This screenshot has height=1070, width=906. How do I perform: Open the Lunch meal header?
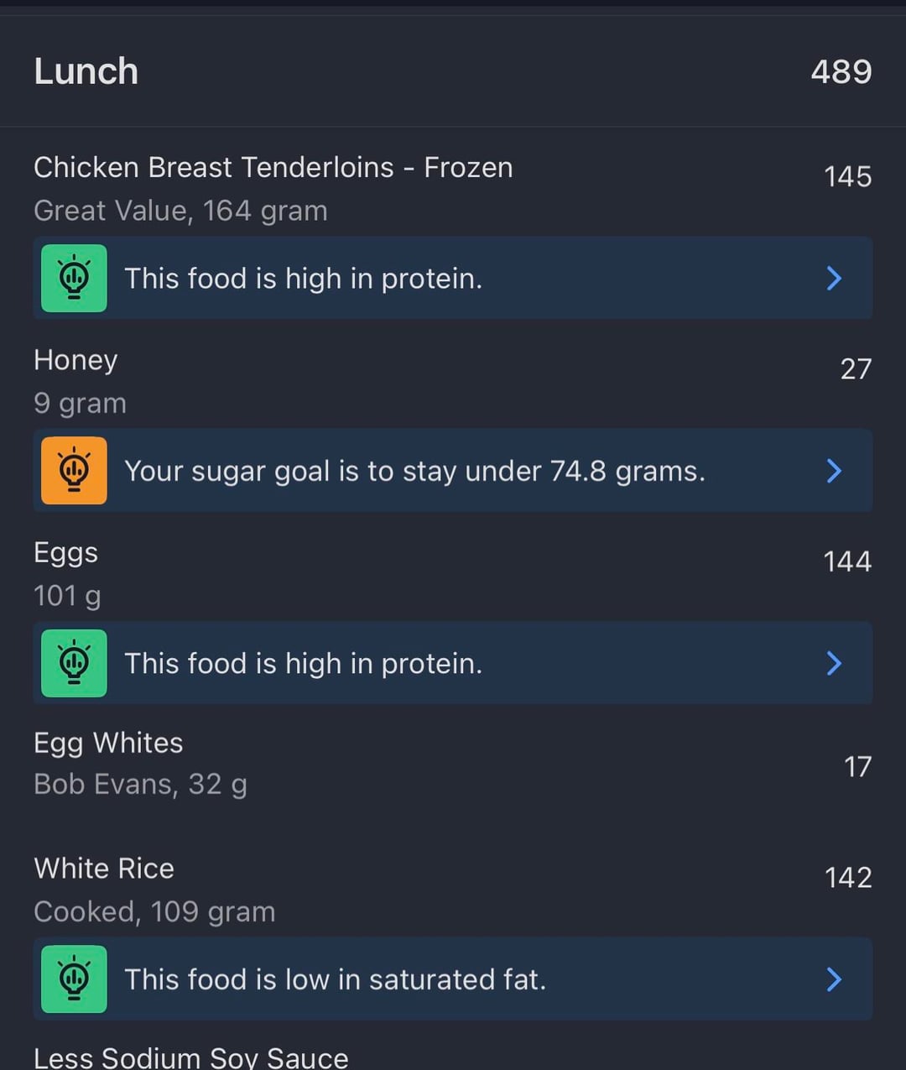[x=86, y=71]
